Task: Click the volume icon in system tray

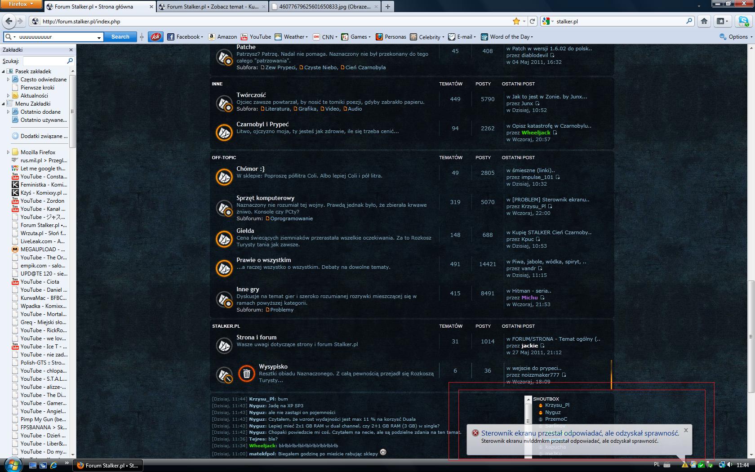Action: click(x=729, y=465)
